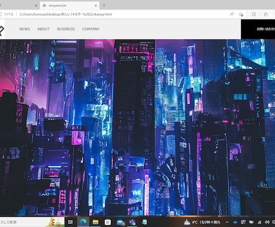The height and width of the screenshot is (227, 275).
Task: Open Microsoft Store from the taskbar
Action: 108,222
